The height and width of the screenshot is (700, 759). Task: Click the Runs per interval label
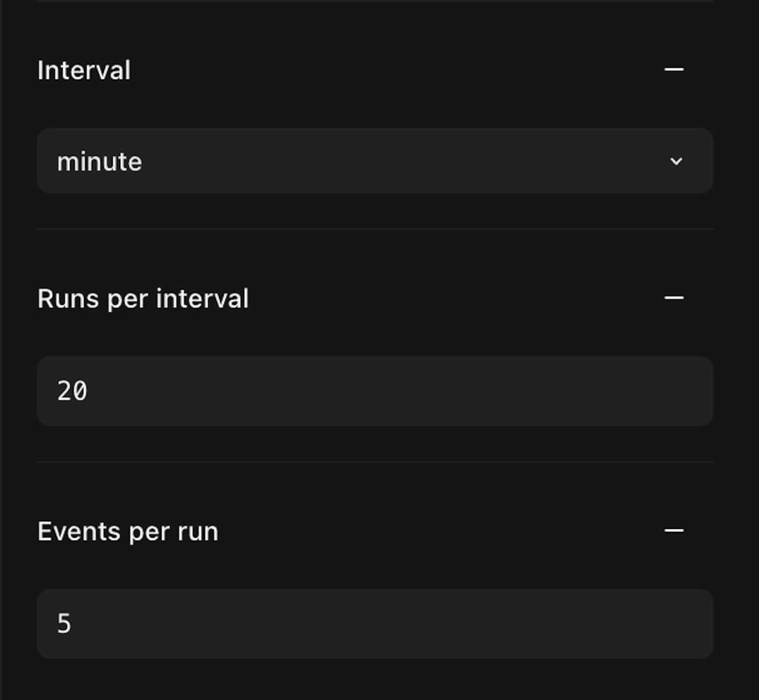point(142,298)
